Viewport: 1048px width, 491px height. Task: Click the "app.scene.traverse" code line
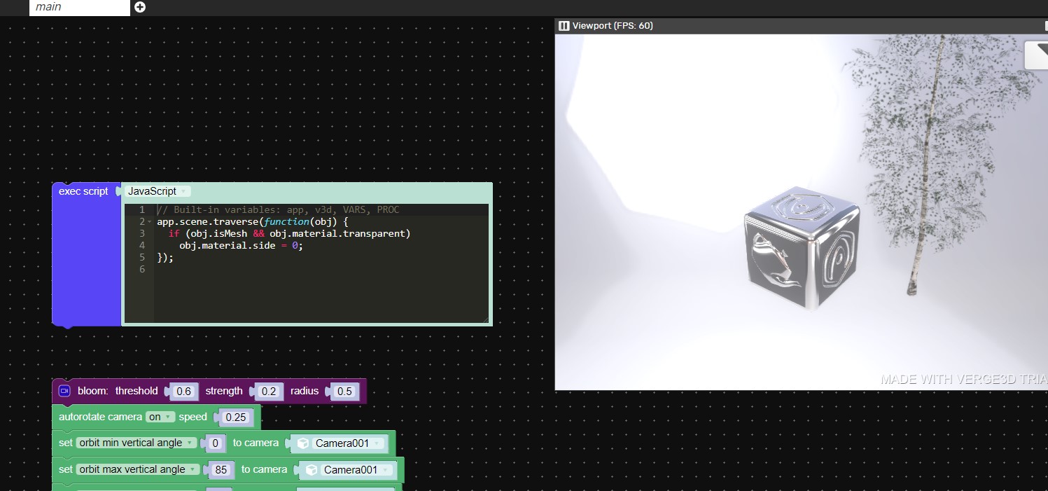coord(253,222)
